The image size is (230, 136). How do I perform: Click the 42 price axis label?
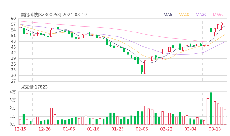[13, 53]
